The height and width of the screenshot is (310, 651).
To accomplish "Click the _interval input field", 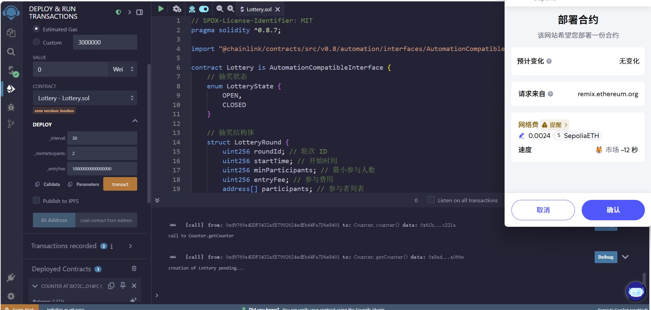I will 102,138.
